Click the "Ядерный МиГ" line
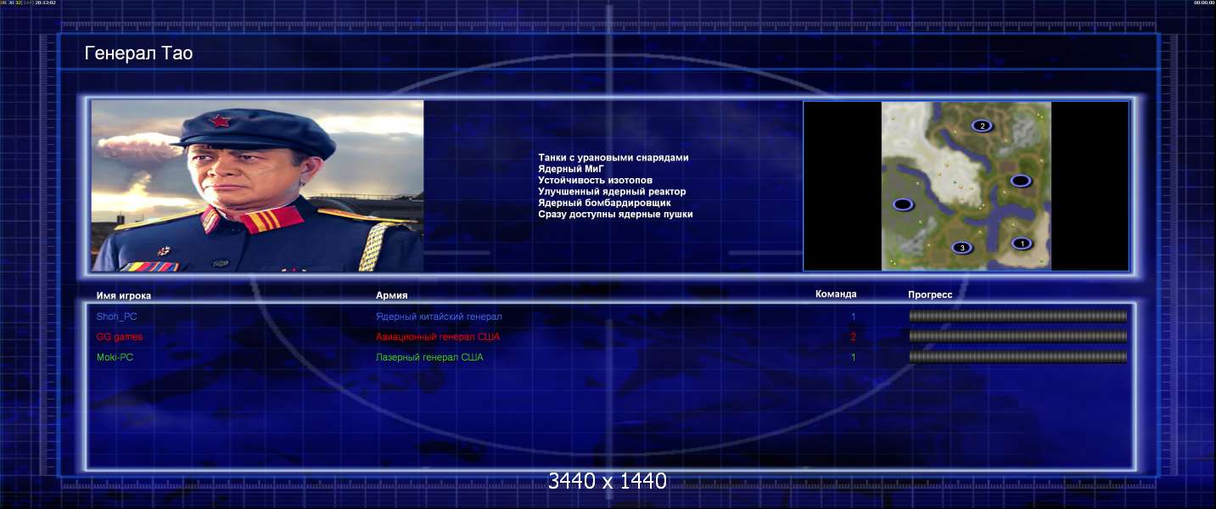Image resolution: width=1216 pixels, height=509 pixels. pos(570,169)
